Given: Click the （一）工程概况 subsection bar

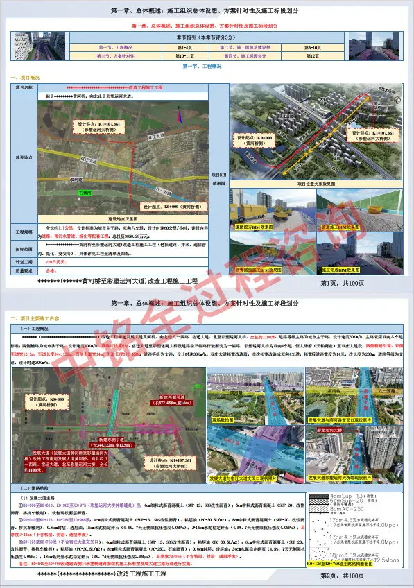Looking at the screenshot, I should (x=207, y=329).
